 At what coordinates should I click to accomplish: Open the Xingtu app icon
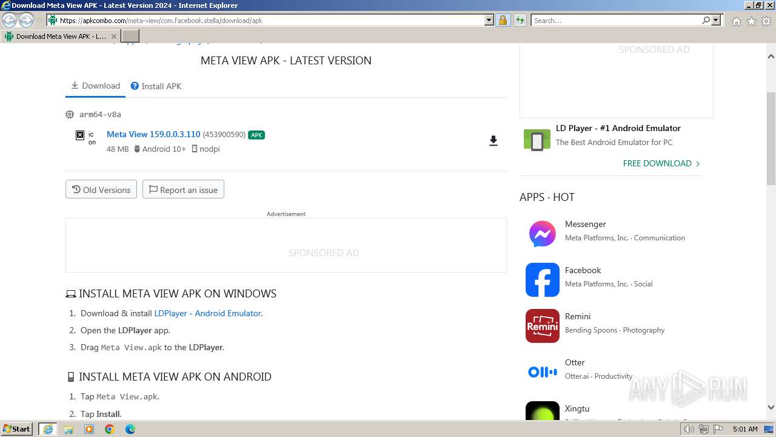click(x=543, y=411)
